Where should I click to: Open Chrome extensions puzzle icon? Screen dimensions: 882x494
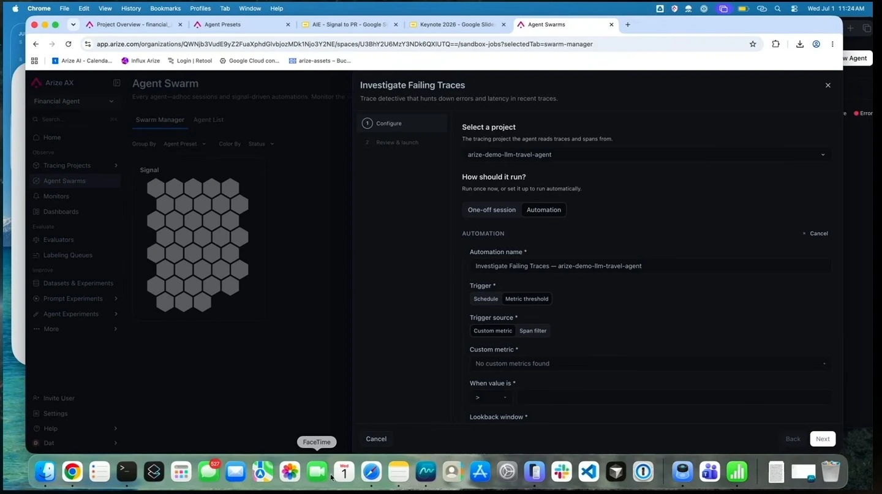pos(775,44)
